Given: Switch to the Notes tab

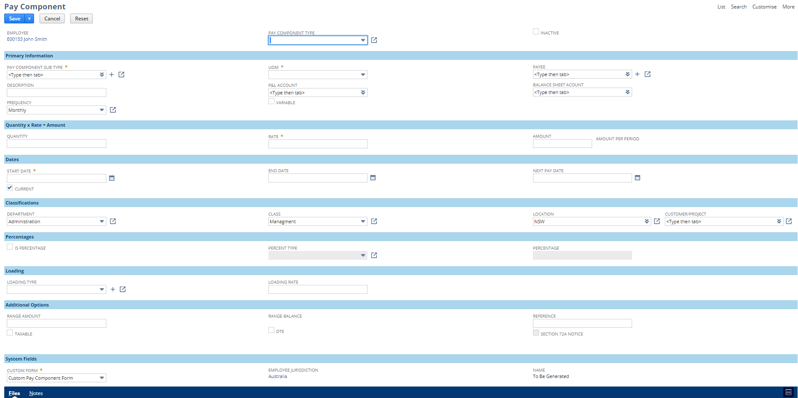Looking at the screenshot, I should click(36, 393).
